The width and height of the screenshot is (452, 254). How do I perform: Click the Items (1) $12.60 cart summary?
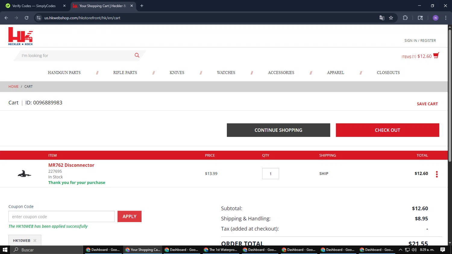[x=416, y=56]
